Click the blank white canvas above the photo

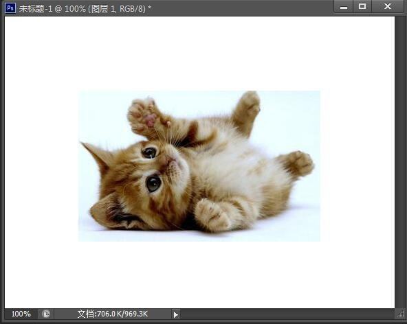click(x=199, y=53)
